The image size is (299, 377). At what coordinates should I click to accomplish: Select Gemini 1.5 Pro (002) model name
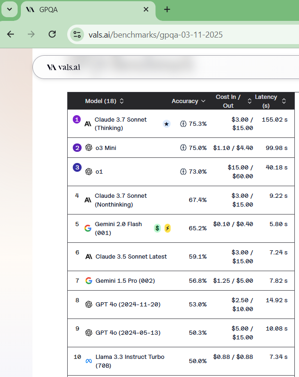click(125, 280)
